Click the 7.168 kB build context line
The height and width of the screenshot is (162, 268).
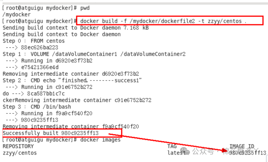[76, 28]
